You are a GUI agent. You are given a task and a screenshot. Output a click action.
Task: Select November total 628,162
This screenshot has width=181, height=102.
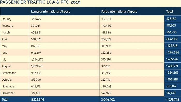(x=171, y=86)
